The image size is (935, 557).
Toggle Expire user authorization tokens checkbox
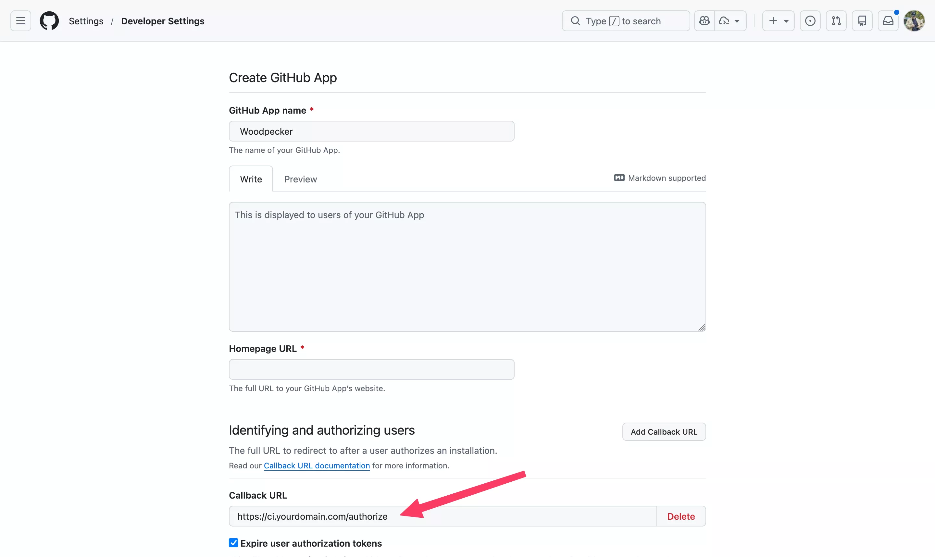[233, 543]
